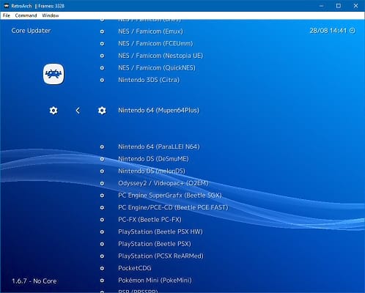Click gear icon next to Nintendo DS (melonDS)
This screenshot has width=365, height=293.
click(x=102, y=171)
